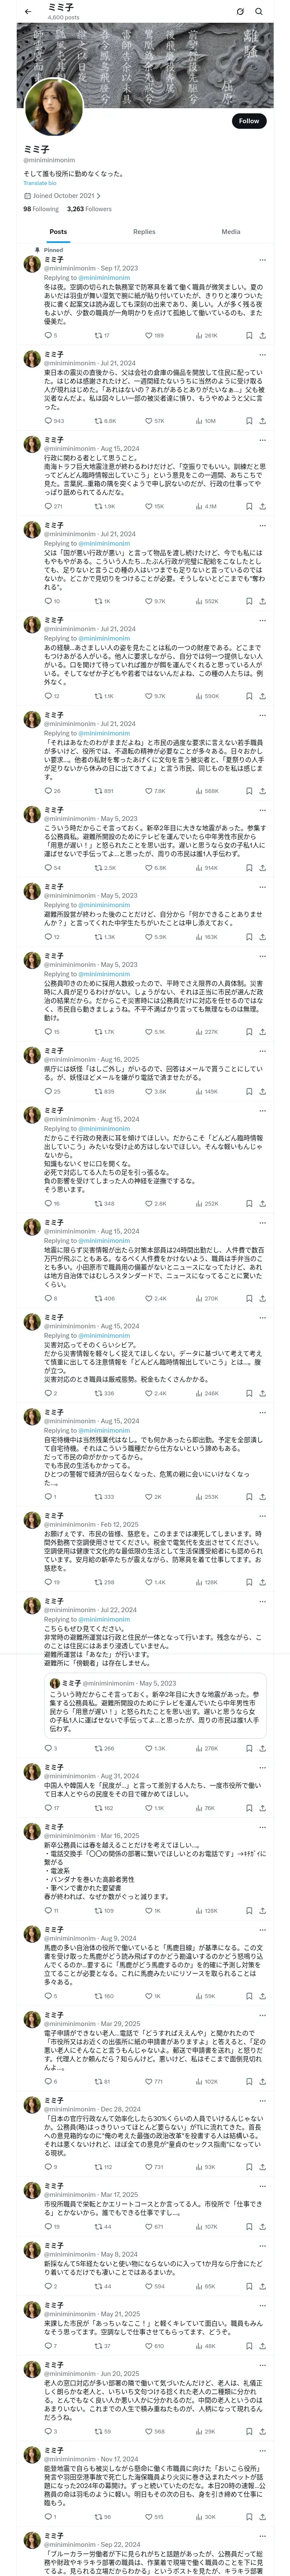Screen dimensions: 290x2576
Task: Open the 3,263 Followers list
Action: click(89, 209)
